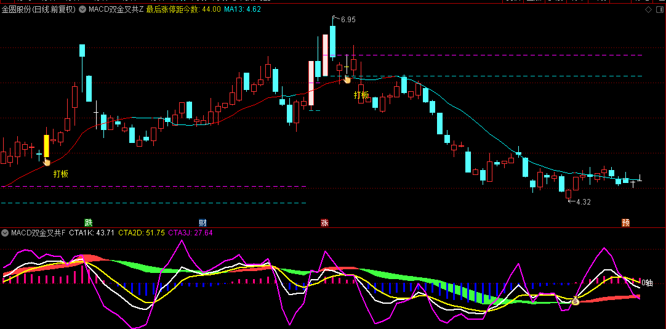
Task: Click the CTA2D: 51.75 legend value
Action: point(142,233)
